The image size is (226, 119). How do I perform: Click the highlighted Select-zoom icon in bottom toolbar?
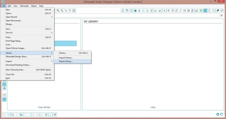[x=21, y=115]
